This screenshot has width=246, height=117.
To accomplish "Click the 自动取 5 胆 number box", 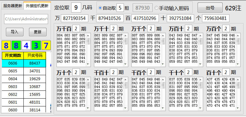I will pos(120,8).
